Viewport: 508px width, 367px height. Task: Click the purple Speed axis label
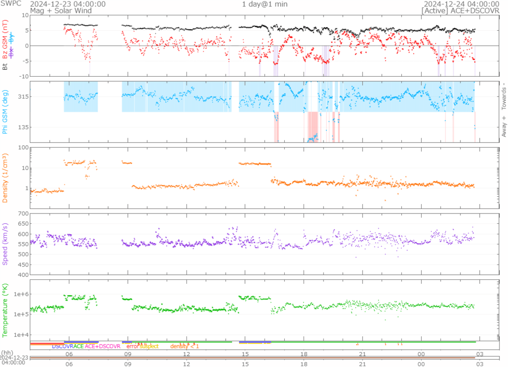click(5, 244)
